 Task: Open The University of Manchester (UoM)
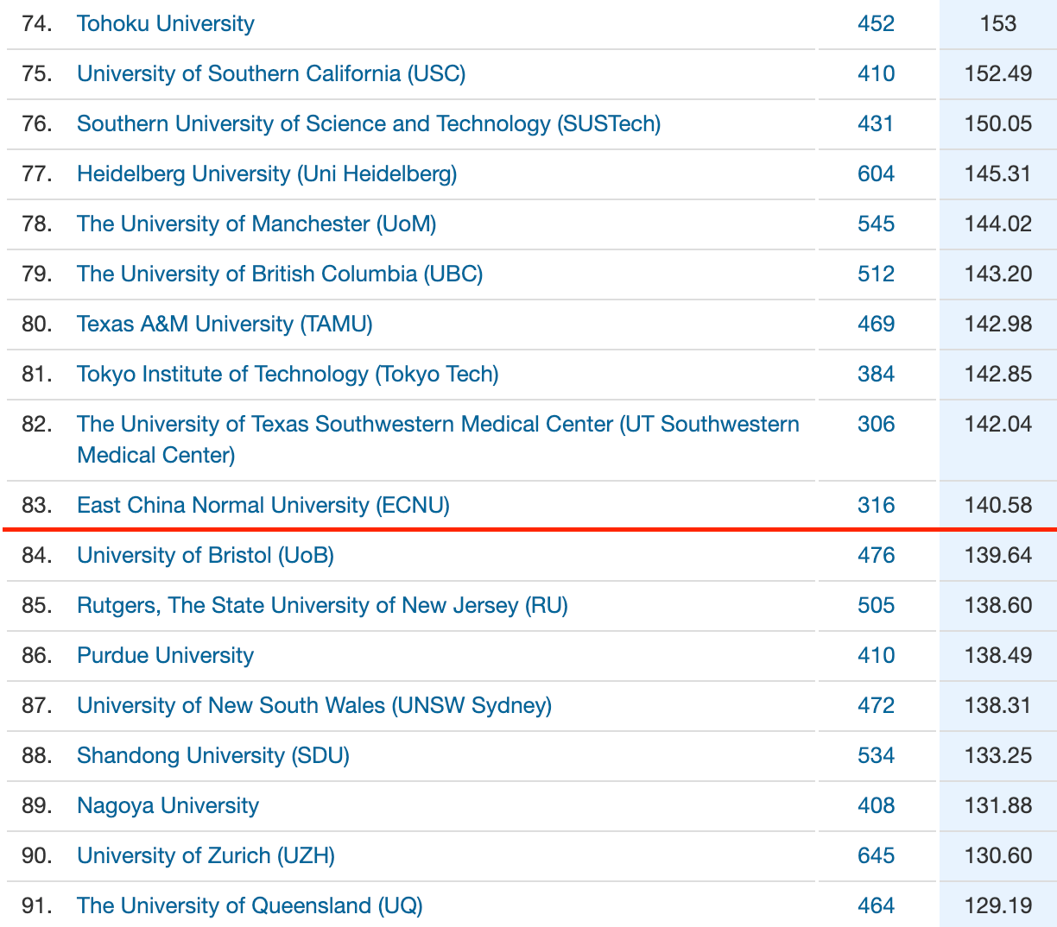256,224
